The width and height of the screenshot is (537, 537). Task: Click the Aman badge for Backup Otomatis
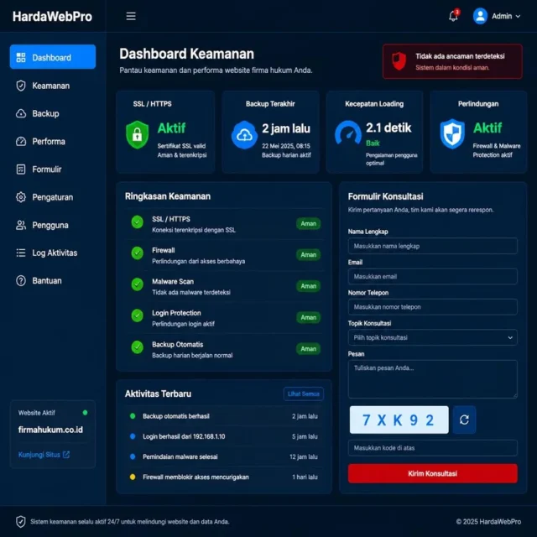pos(309,349)
